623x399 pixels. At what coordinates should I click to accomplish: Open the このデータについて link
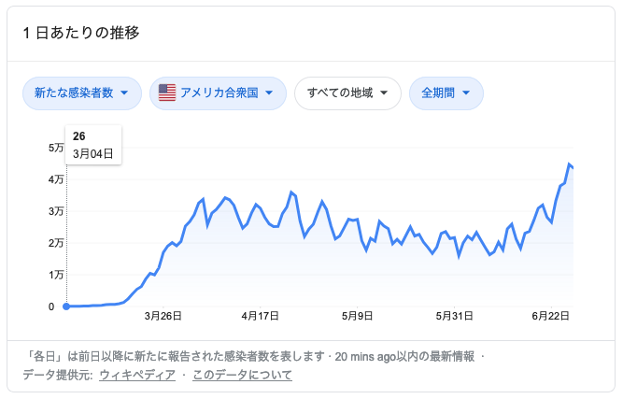242,375
